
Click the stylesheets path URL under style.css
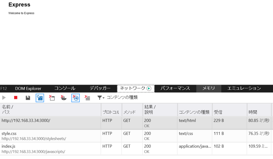coord(34,139)
